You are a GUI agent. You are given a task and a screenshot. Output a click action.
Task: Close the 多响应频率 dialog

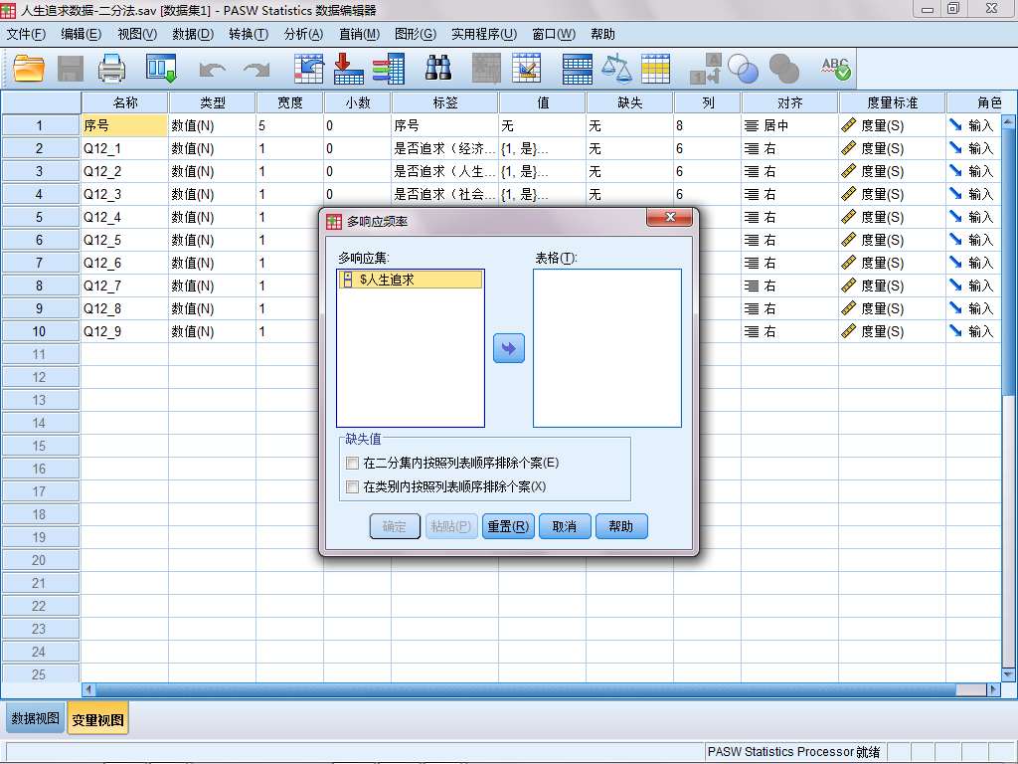[x=671, y=217]
